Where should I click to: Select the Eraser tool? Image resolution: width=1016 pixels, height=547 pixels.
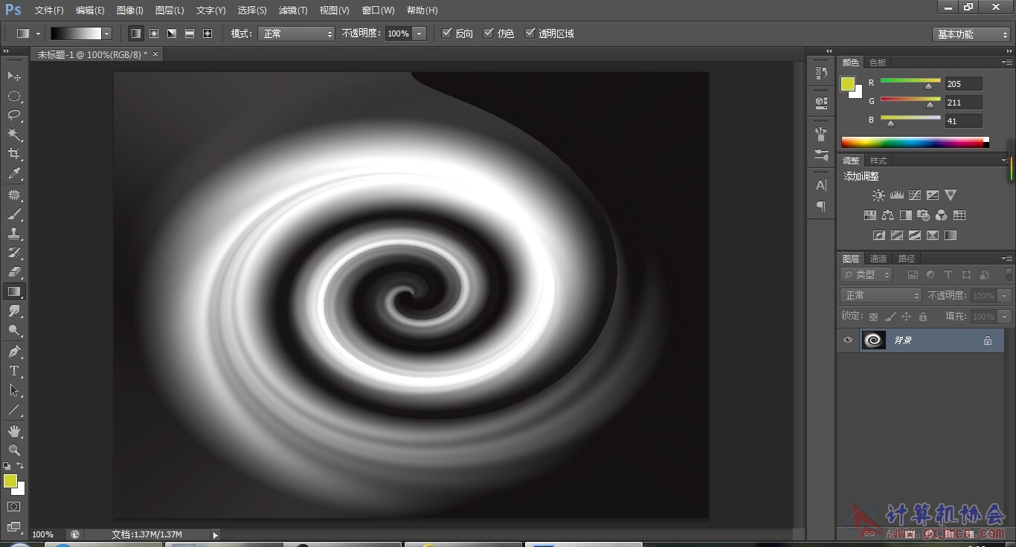tap(14, 272)
